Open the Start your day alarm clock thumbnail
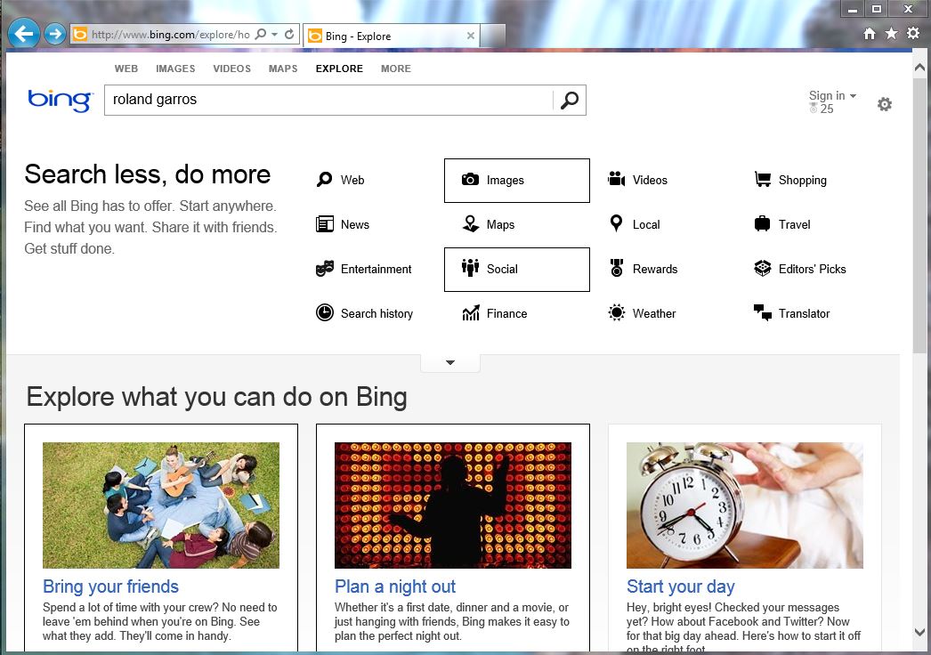931x655 pixels. pyautogui.click(x=745, y=505)
